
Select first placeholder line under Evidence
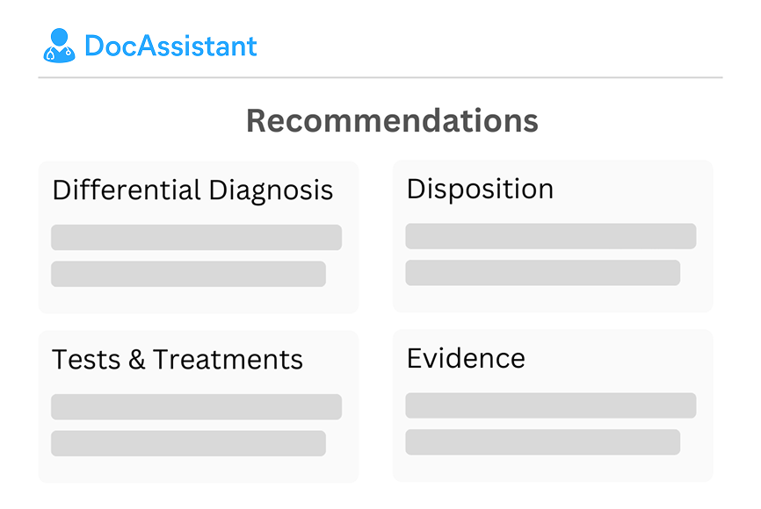pyautogui.click(x=551, y=405)
